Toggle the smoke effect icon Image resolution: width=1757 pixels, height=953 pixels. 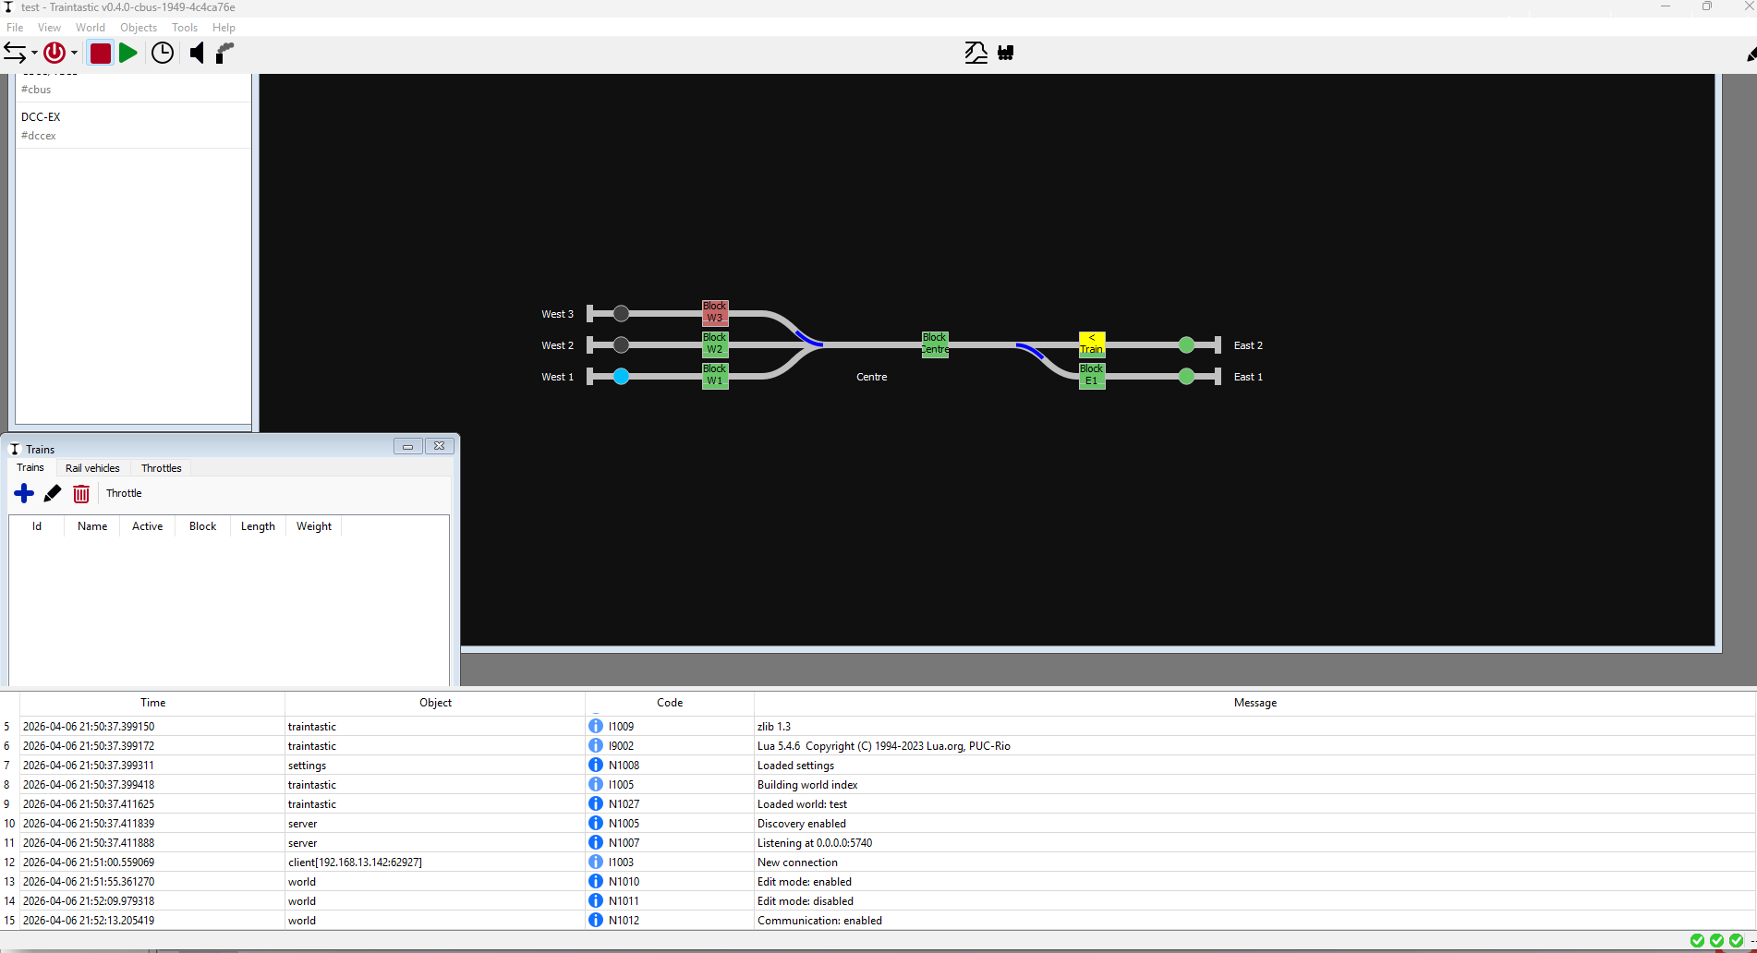tap(224, 54)
